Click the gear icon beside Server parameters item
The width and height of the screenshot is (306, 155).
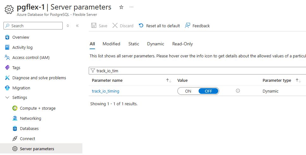tap(15, 149)
